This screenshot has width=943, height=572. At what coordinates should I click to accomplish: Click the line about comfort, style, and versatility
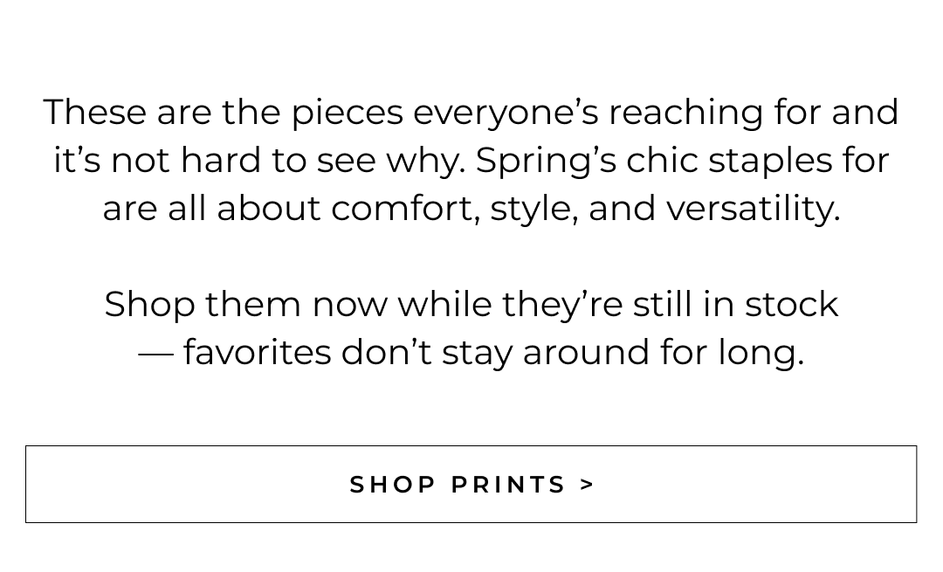click(471, 209)
